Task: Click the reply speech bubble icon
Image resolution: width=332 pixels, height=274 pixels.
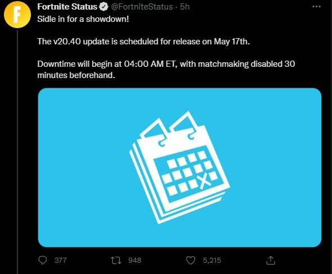Action: [43, 261]
